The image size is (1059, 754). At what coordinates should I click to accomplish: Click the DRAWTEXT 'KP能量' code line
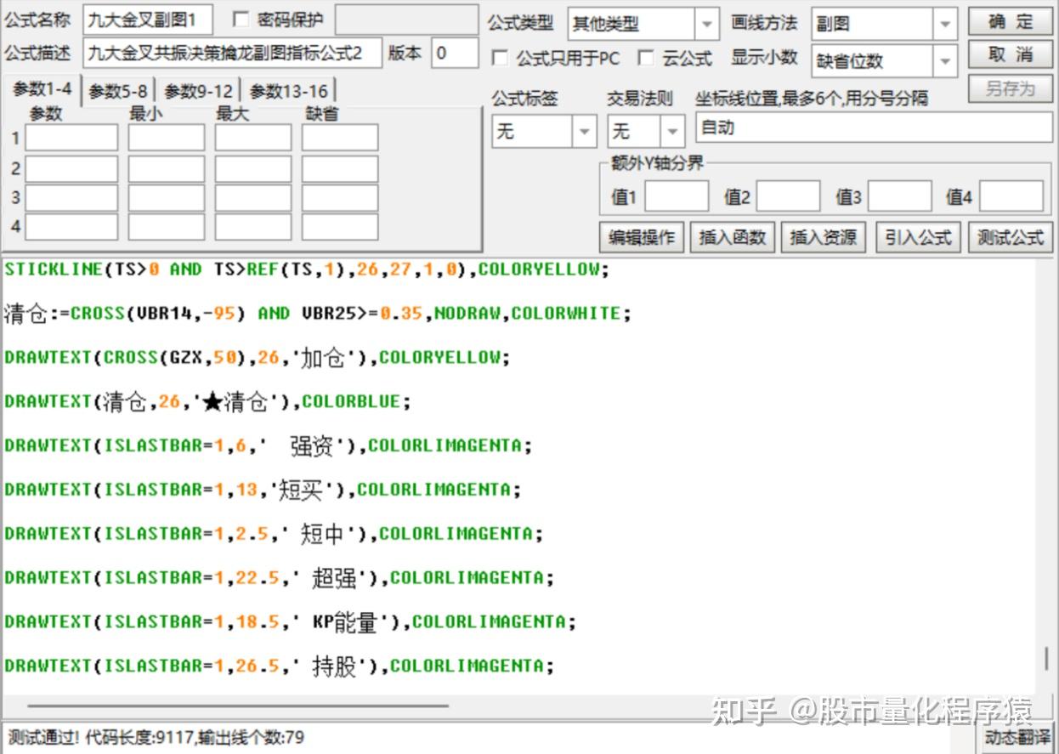[290, 622]
